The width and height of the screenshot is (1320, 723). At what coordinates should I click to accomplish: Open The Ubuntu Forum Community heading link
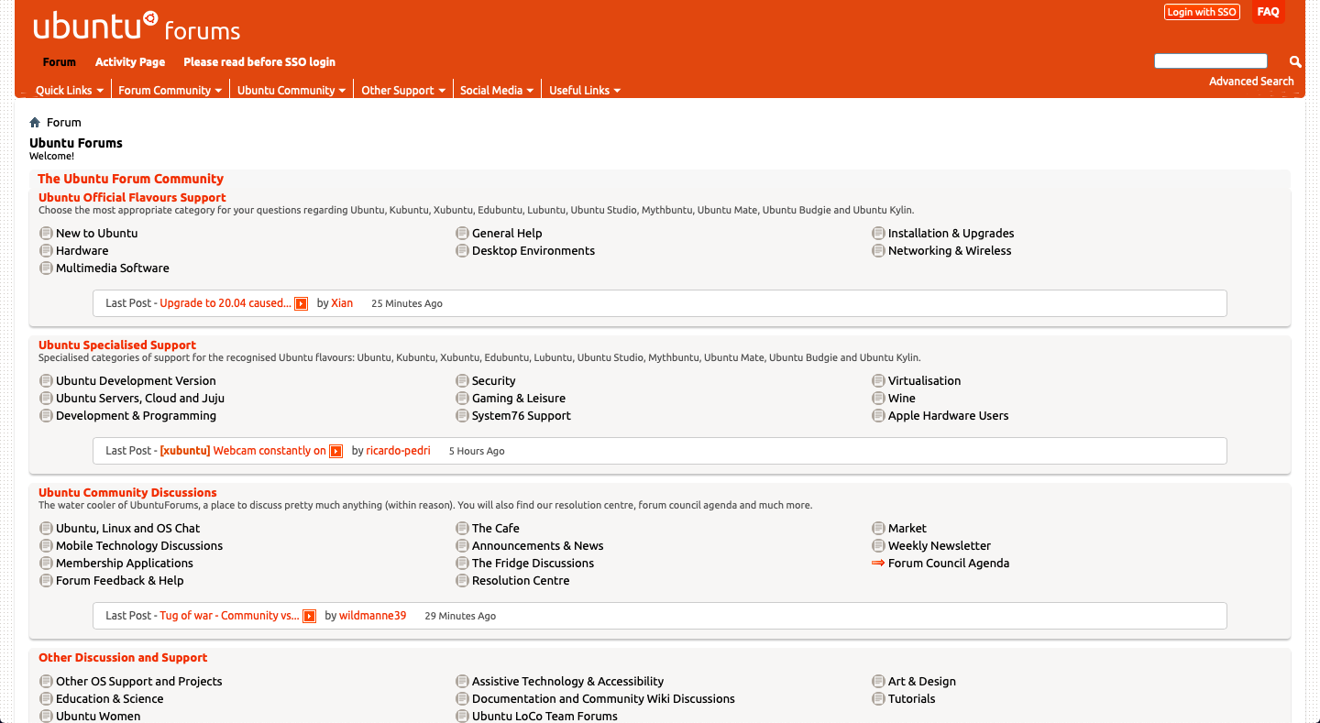pyautogui.click(x=130, y=179)
